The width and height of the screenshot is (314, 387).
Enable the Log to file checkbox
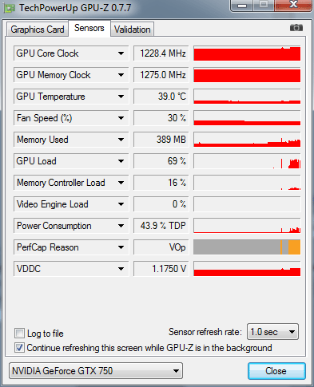[19, 333]
